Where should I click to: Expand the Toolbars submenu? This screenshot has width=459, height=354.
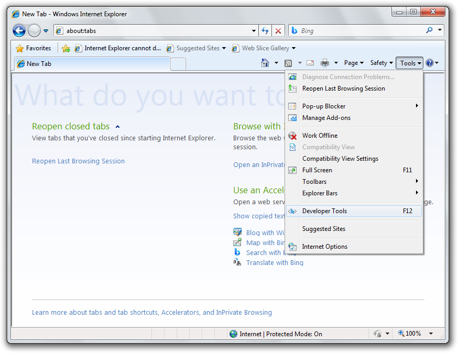(x=354, y=182)
